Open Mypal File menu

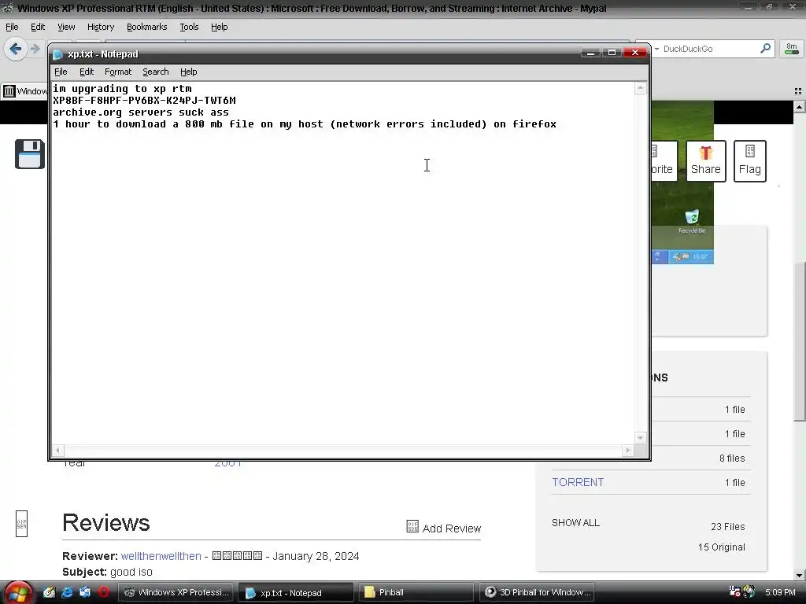coord(12,27)
